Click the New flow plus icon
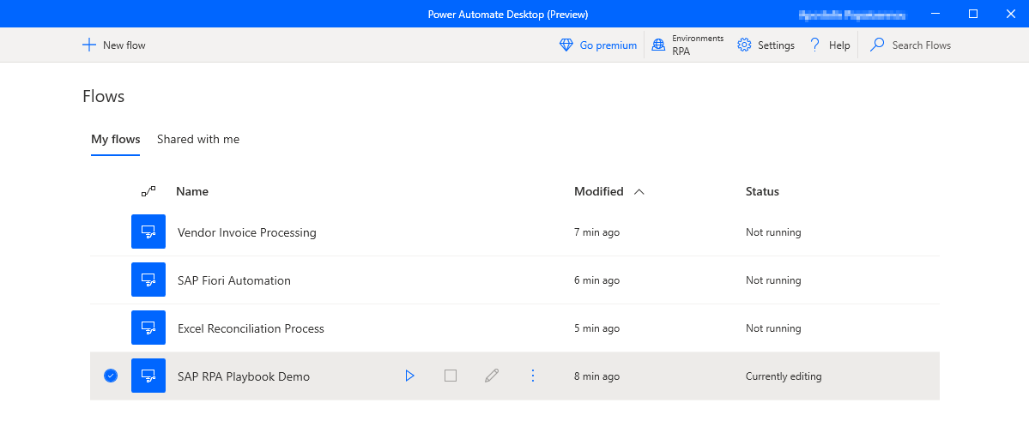 tap(88, 45)
